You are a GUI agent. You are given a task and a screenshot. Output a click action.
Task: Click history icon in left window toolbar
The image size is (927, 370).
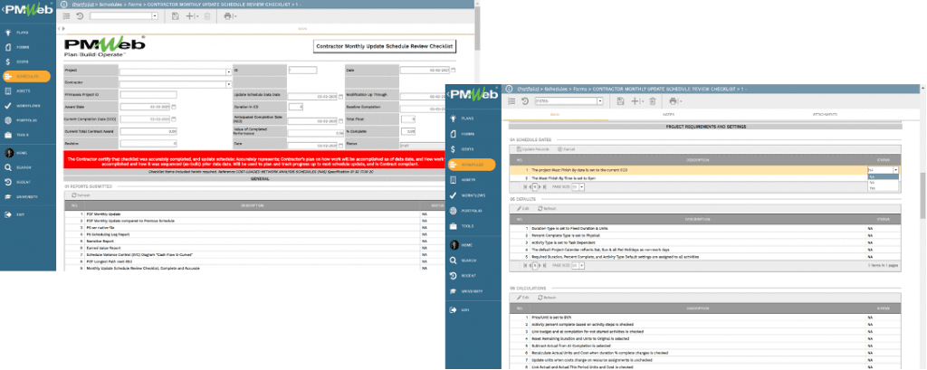tap(80, 16)
